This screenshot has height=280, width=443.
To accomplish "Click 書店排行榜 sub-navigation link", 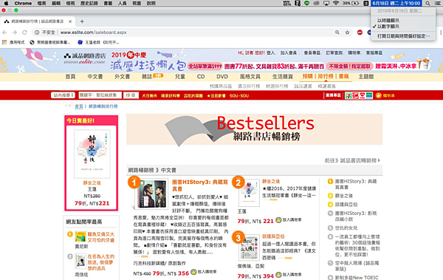I will tap(249, 86).
